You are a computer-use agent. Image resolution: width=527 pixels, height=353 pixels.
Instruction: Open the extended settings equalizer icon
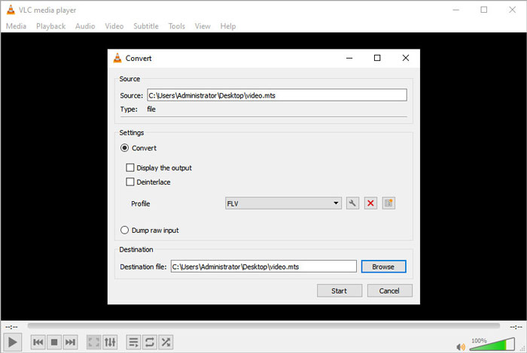coord(111,342)
